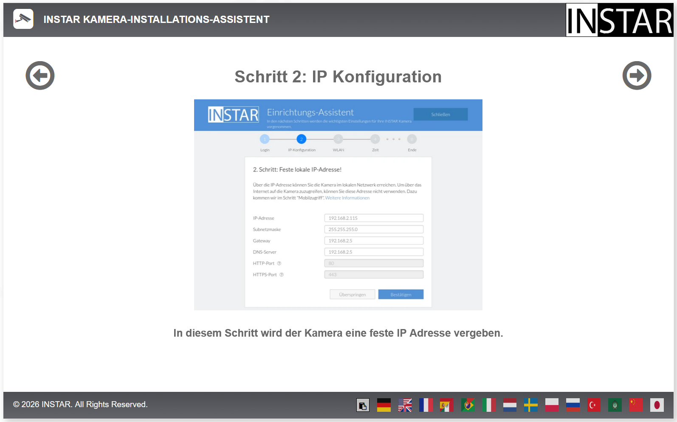Select the Spanish/Mexican flag

click(447, 405)
